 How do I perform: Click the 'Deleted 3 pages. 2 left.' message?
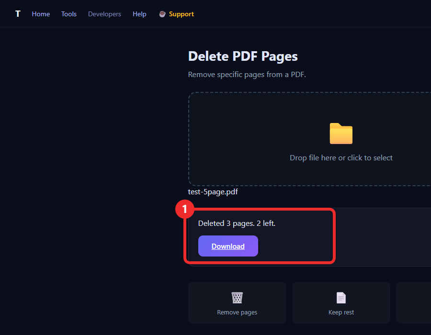coord(237,223)
